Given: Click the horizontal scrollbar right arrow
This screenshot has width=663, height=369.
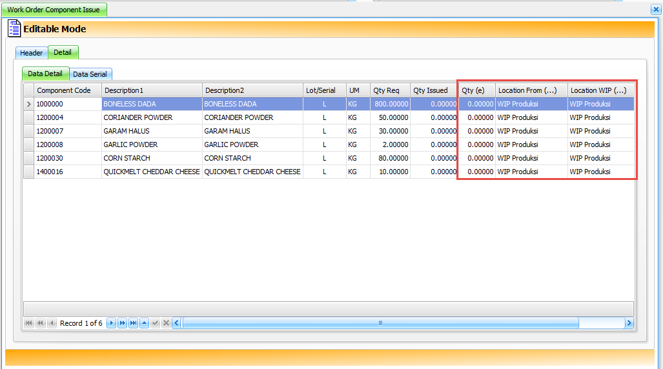Looking at the screenshot, I should point(629,323).
